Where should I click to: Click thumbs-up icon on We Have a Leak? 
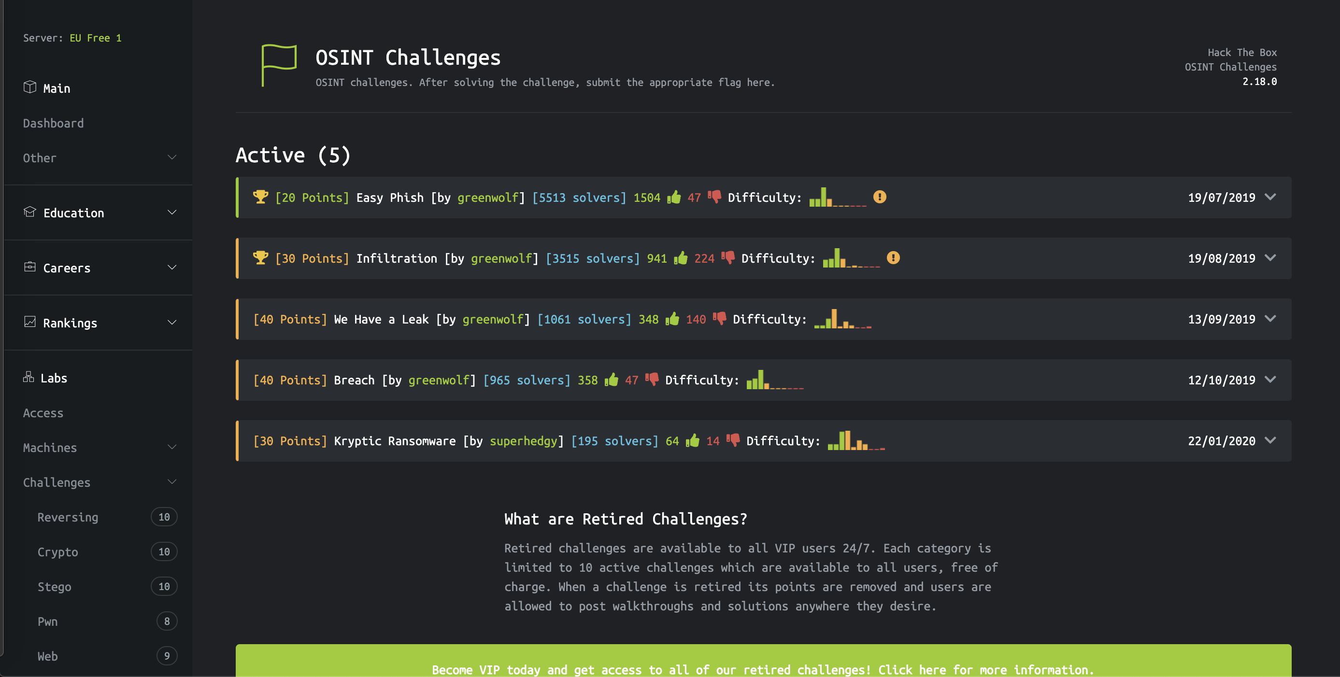coord(672,319)
